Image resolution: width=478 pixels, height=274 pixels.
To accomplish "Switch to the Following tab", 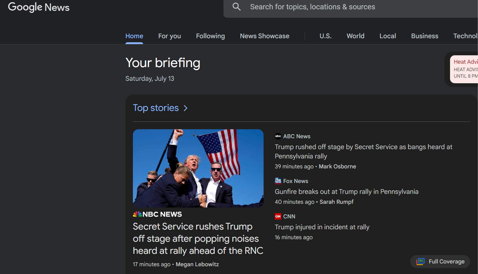I will point(210,36).
